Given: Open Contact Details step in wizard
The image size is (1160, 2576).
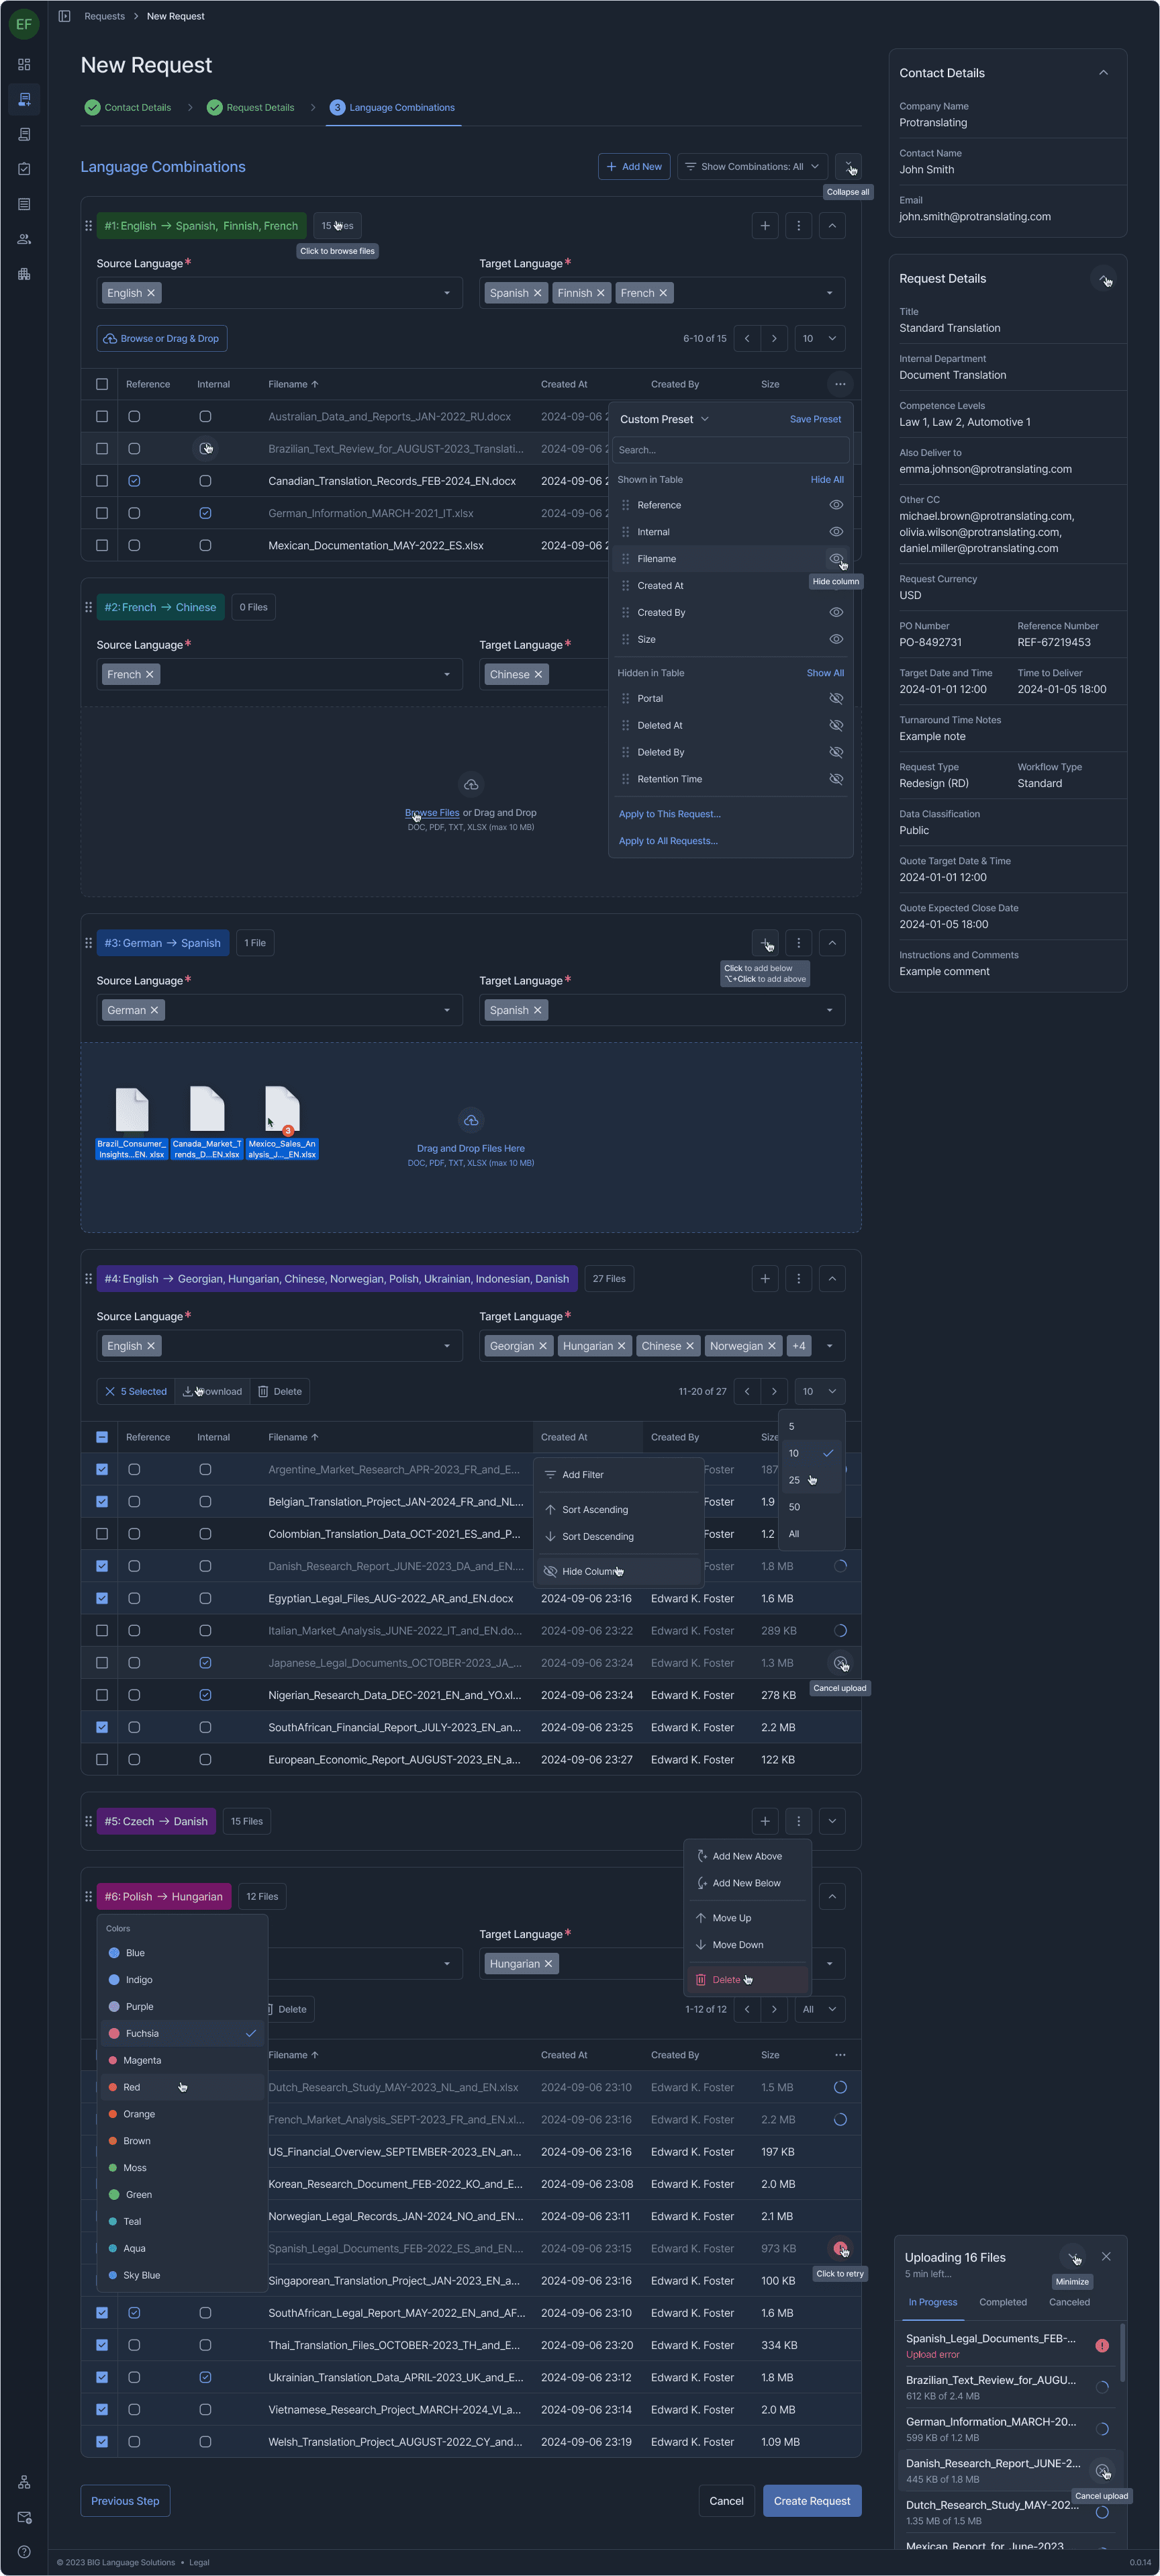Looking at the screenshot, I should click(128, 108).
